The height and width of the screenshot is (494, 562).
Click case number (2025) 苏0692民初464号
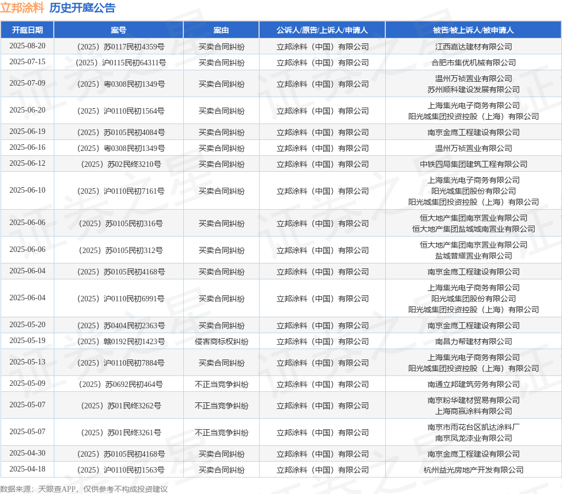[x=121, y=384]
